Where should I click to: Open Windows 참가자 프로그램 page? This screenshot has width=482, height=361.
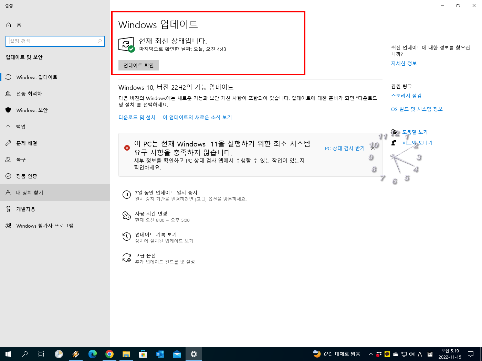coord(55,226)
